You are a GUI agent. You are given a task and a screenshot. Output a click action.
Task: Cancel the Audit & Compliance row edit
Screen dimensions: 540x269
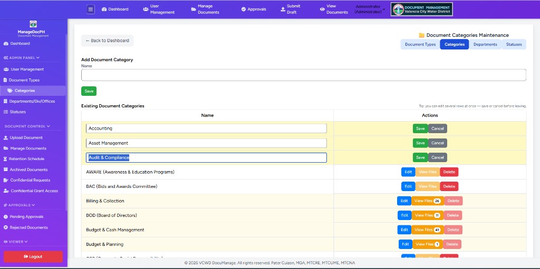pos(437,157)
